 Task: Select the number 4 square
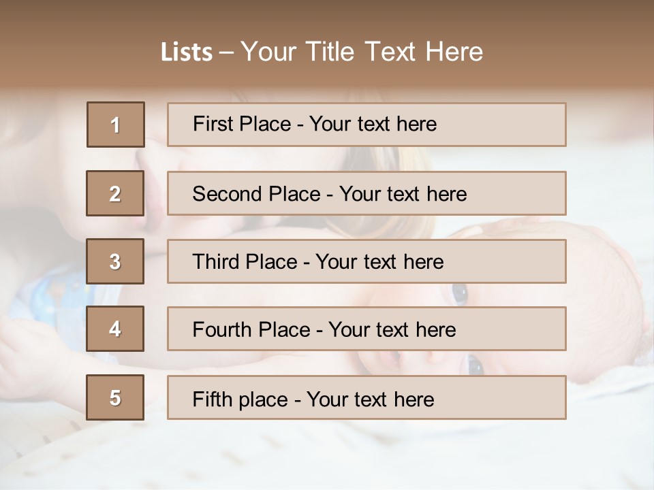(x=115, y=329)
